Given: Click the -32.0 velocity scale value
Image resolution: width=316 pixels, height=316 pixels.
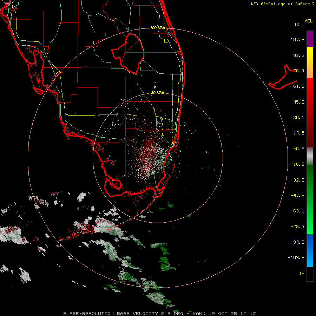Looking at the screenshot, I should tap(297, 180).
